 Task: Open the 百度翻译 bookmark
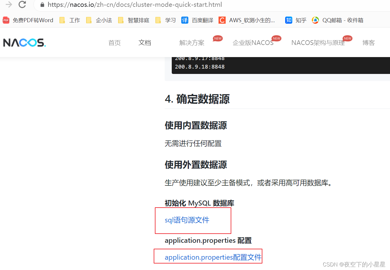click(x=198, y=20)
